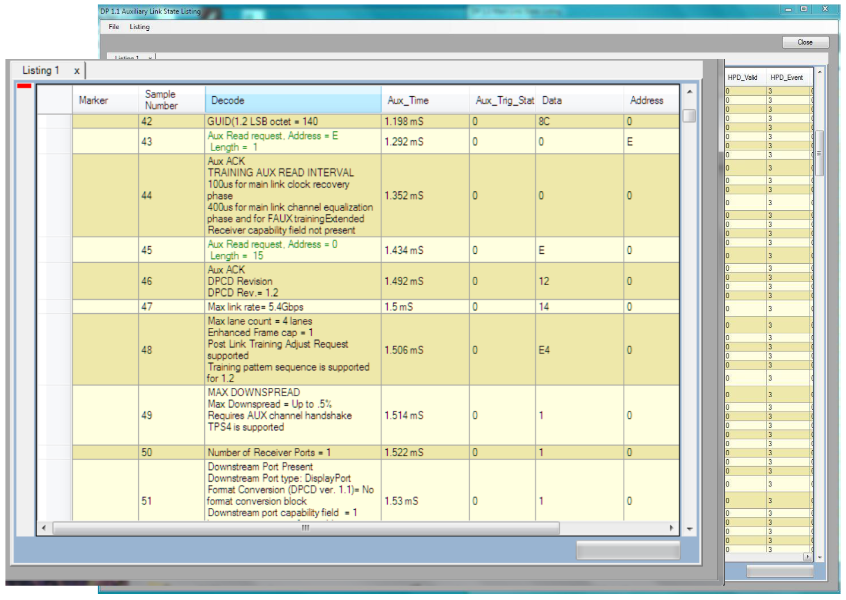Click the right arrow of the back listing horizontal scrollbar
Screen dimensions: 846x600
tap(808, 557)
